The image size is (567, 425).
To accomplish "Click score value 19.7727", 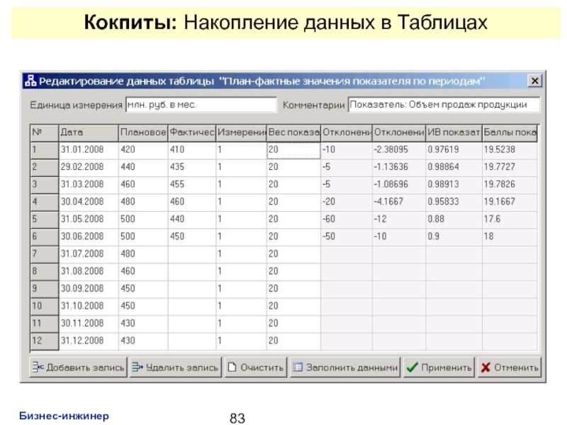I will (510, 167).
